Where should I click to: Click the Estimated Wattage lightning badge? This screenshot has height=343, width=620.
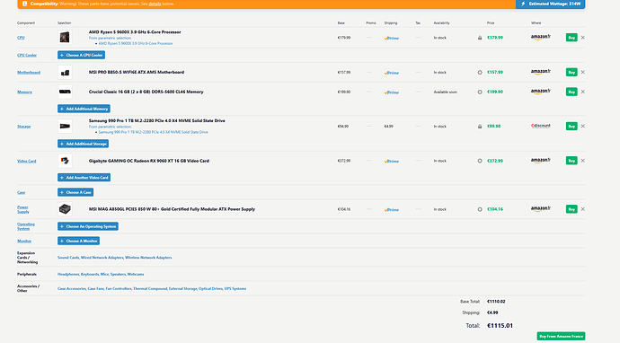pos(551,4)
